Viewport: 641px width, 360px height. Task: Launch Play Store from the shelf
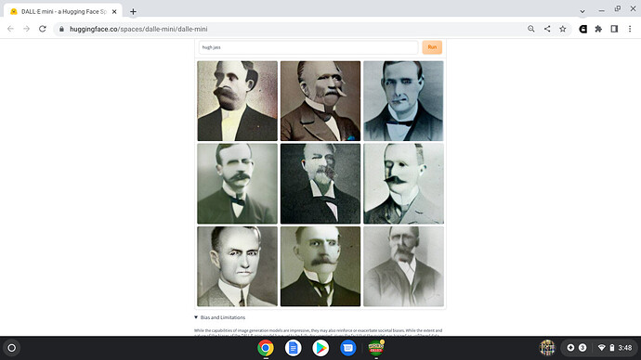(320, 348)
